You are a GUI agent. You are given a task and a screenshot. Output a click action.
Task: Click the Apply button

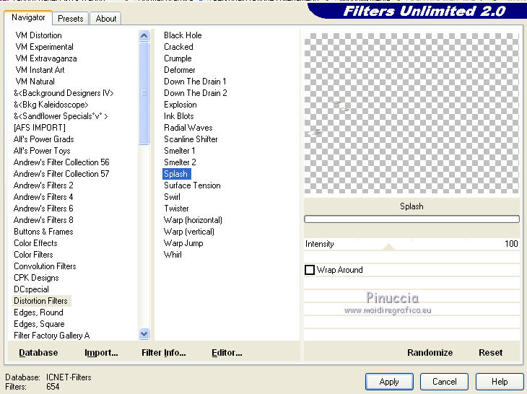pyautogui.click(x=389, y=382)
